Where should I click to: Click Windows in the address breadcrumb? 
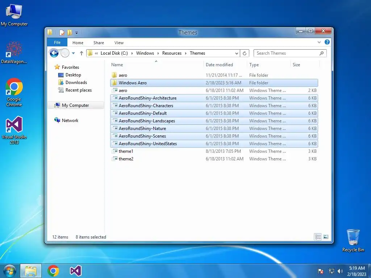click(x=145, y=53)
